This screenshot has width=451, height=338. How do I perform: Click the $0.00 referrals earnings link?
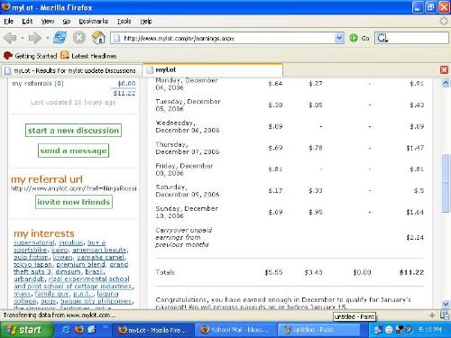point(126,84)
